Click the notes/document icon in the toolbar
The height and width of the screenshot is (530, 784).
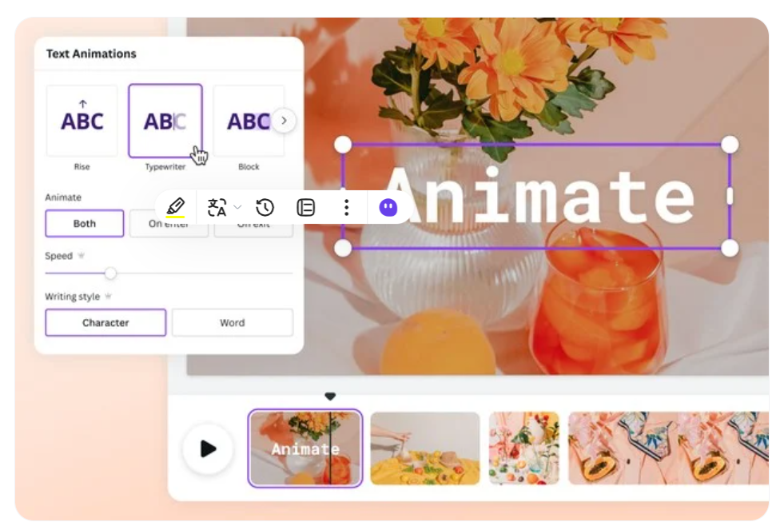tap(306, 207)
